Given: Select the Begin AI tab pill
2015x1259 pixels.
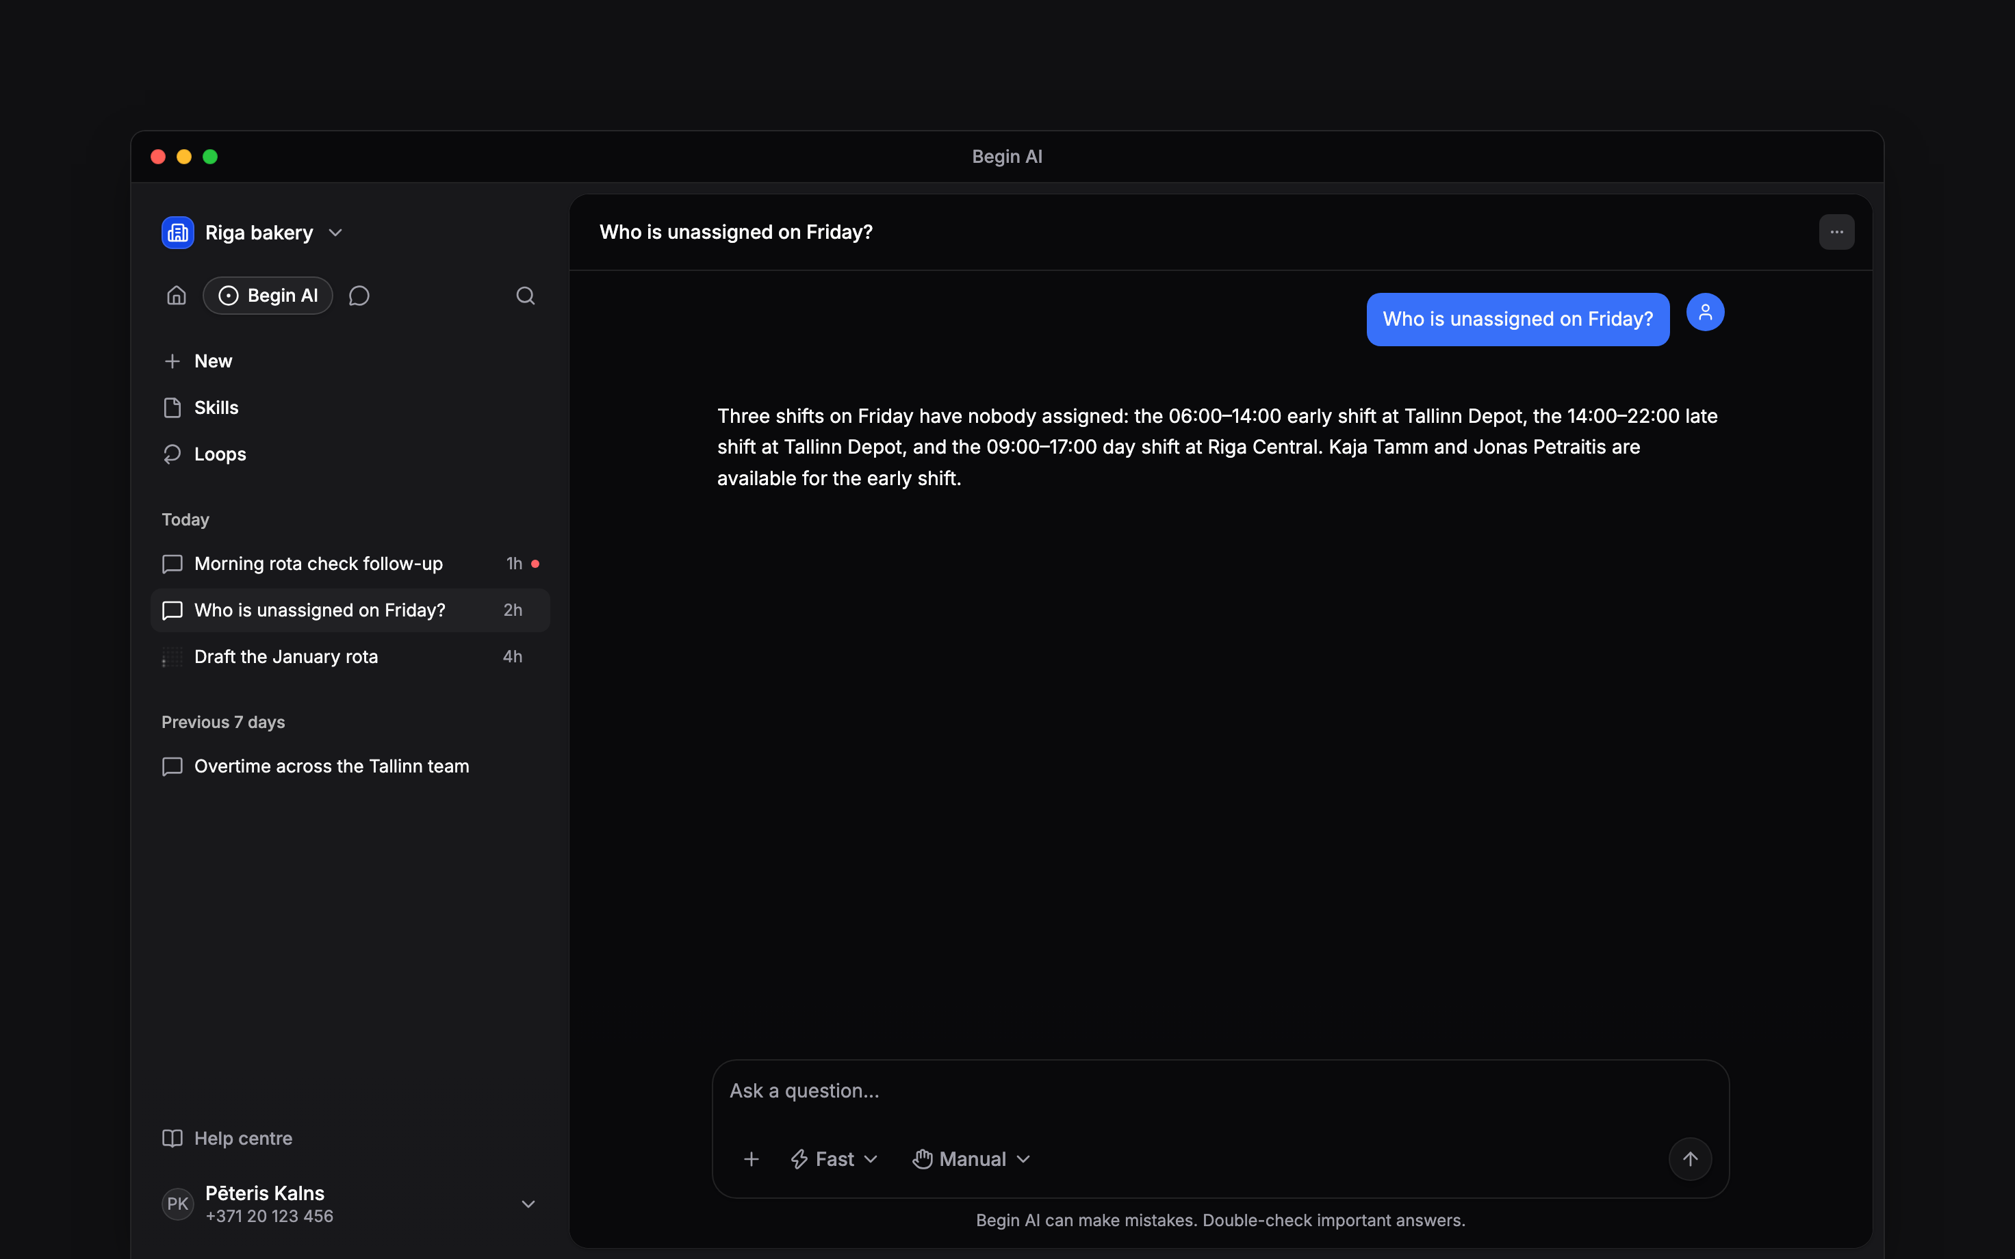Looking at the screenshot, I should (x=268, y=296).
